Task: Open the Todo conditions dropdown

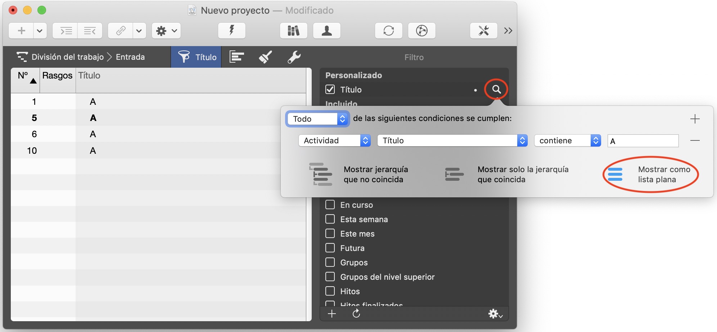Action: [x=317, y=118]
